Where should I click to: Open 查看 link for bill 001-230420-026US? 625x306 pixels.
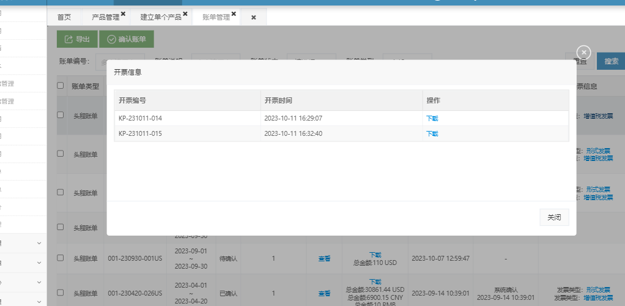point(325,293)
